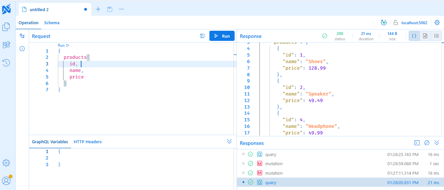Click the Banana Cake Pop logo icon
The image size is (444, 190).
7,9
